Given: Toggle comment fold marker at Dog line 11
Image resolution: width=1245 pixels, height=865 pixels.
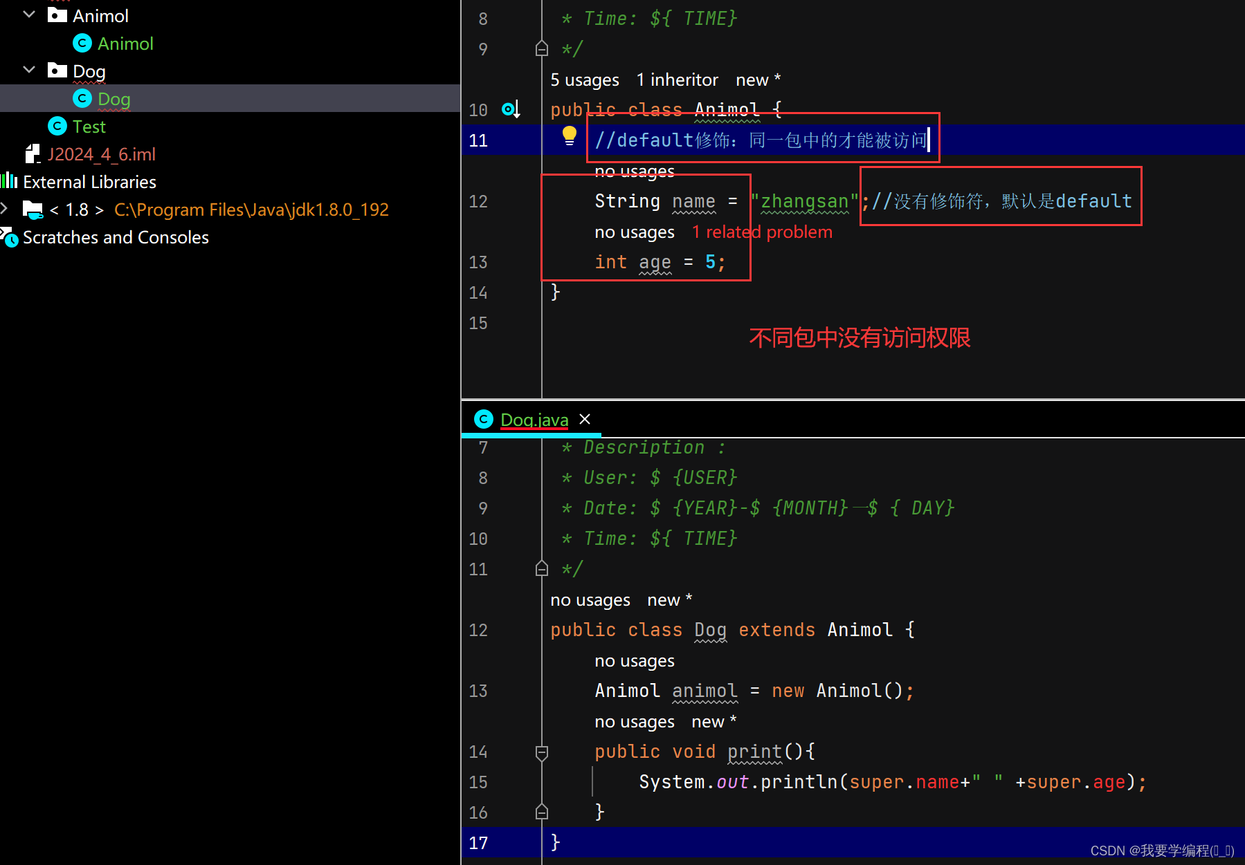Looking at the screenshot, I should [542, 568].
